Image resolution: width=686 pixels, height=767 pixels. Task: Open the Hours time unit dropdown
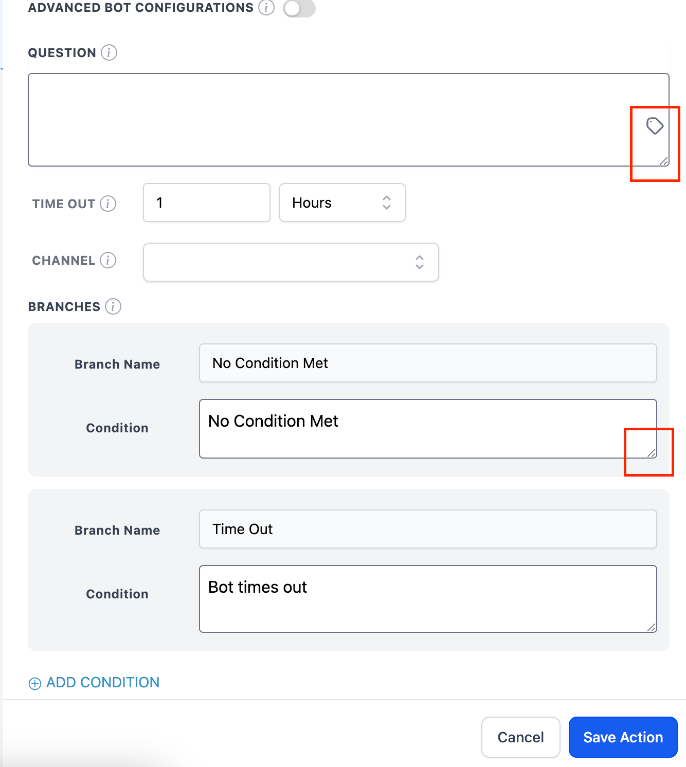pos(342,203)
